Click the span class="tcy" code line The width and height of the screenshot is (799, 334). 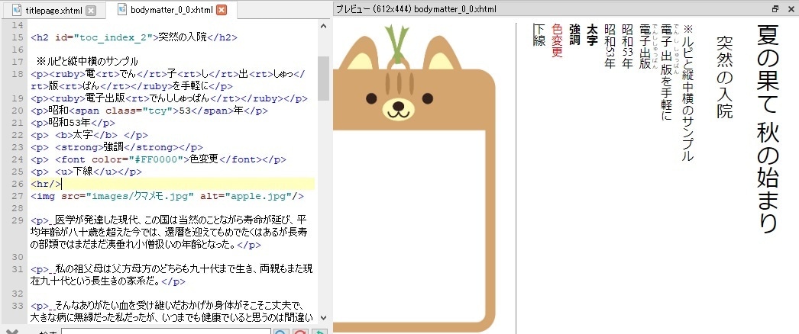click(x=149, y=111)
